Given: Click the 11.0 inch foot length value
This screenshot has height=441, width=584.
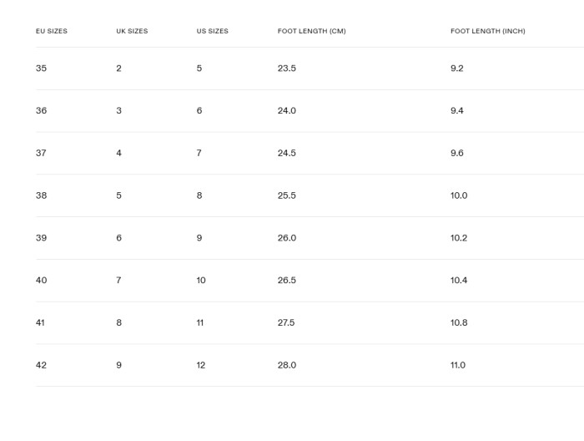Looking at the screenshot, I should click(458, 365).
